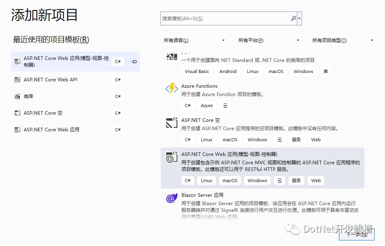The image size is (385, 246).
Task: Click the Azure Functions lightning icon
Action: tap(171, 88)
